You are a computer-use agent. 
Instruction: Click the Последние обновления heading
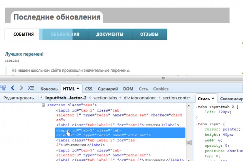click(57, 17)
